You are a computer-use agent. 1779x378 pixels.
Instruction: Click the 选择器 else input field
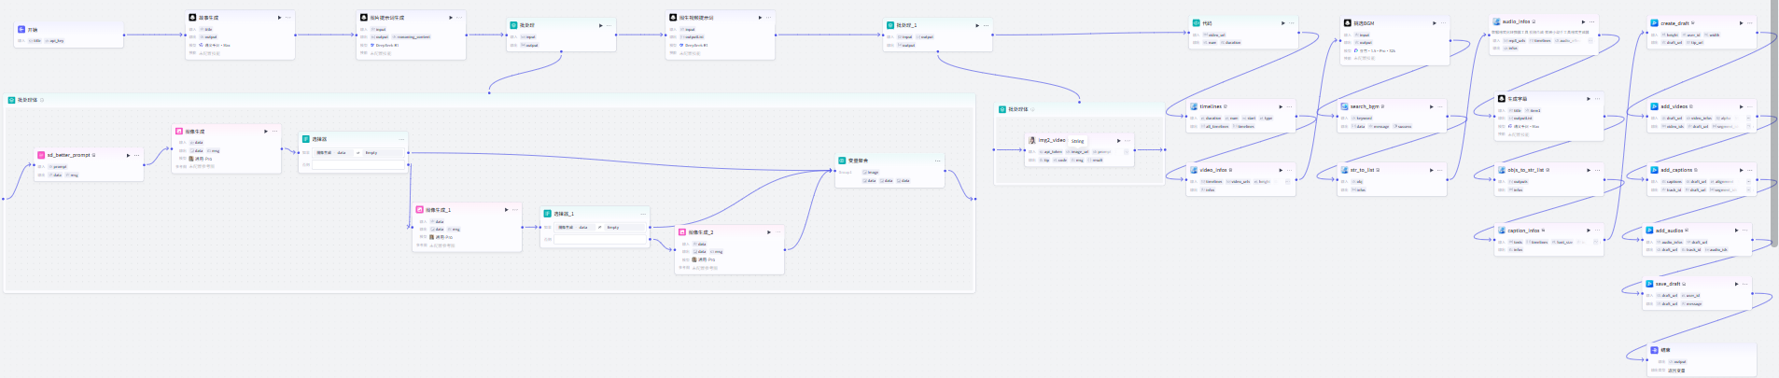pyautogui.click(x=358, y=165)
